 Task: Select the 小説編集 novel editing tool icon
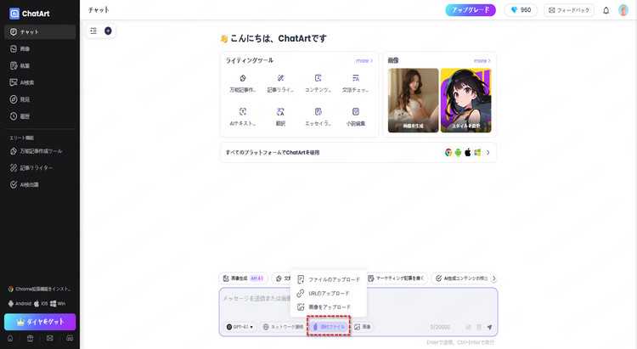coord(356,116)
